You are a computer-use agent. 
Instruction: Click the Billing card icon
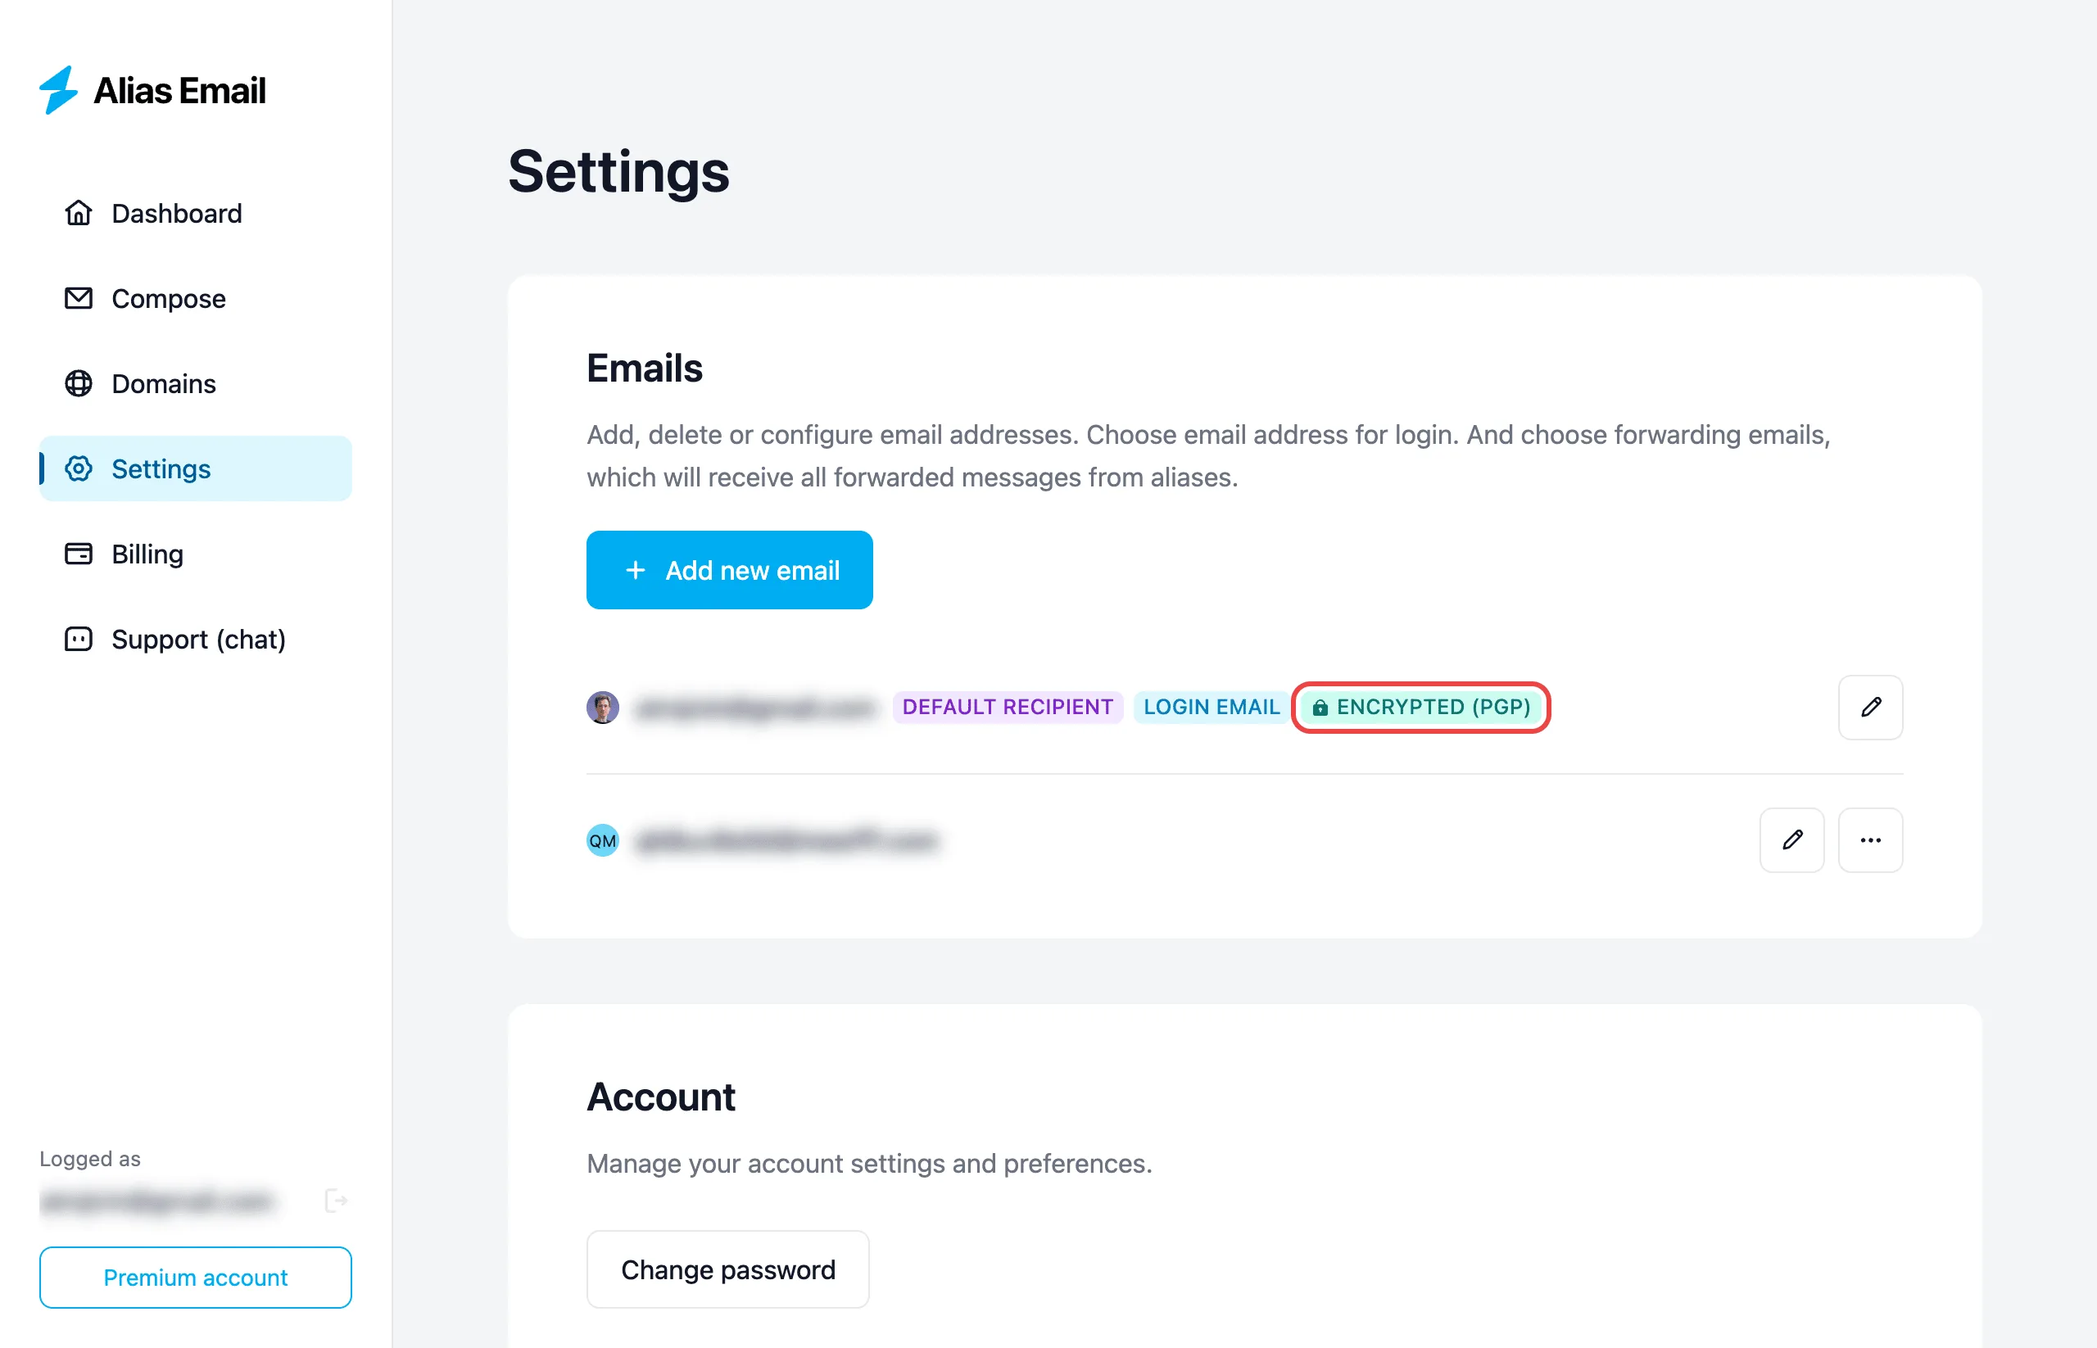(79, 554)
